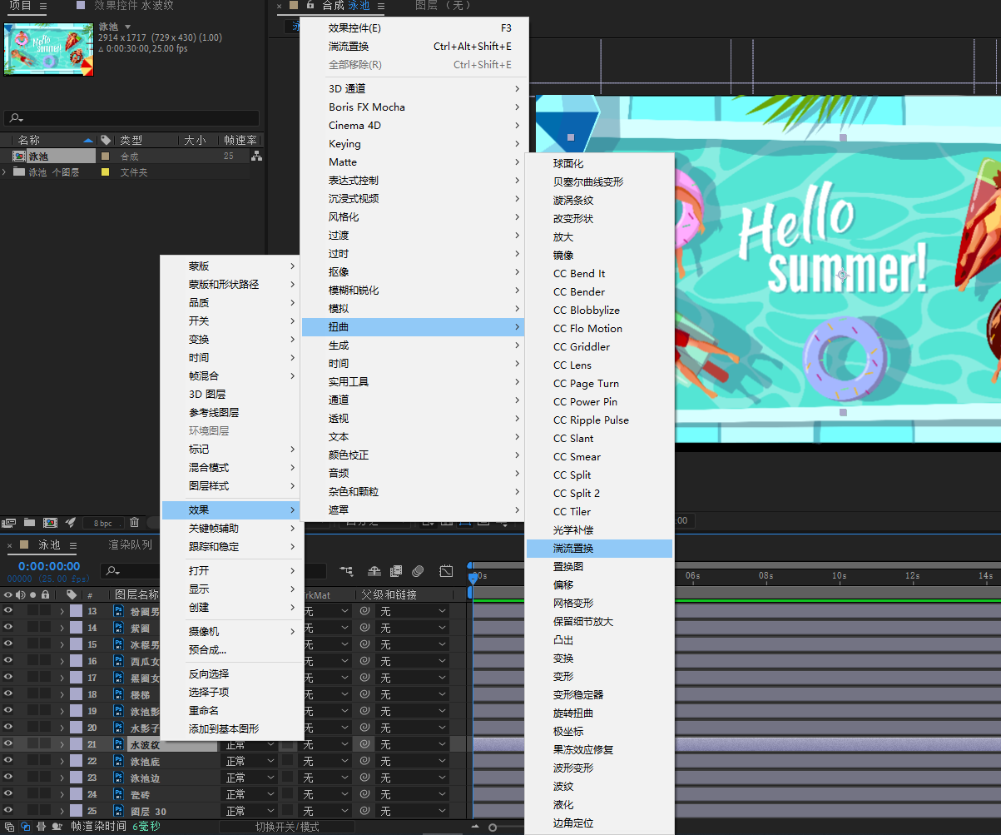
Task: Create a new folder in Project panel
Action: [30, 523]
